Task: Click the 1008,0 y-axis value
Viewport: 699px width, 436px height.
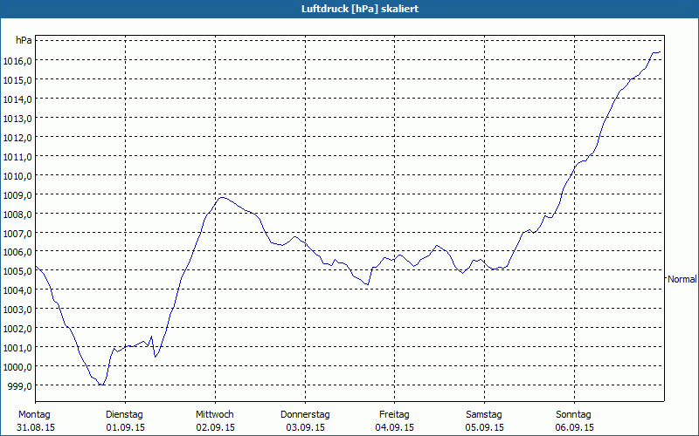Action: pyautogui.click(x=17, y=214)
